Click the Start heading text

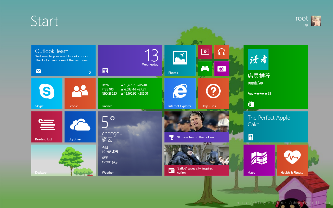coord(45,21)
